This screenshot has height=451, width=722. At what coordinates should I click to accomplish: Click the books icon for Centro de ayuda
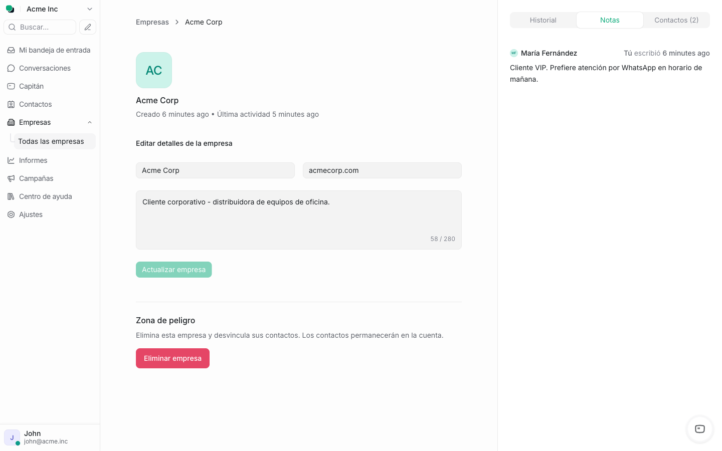11,196
